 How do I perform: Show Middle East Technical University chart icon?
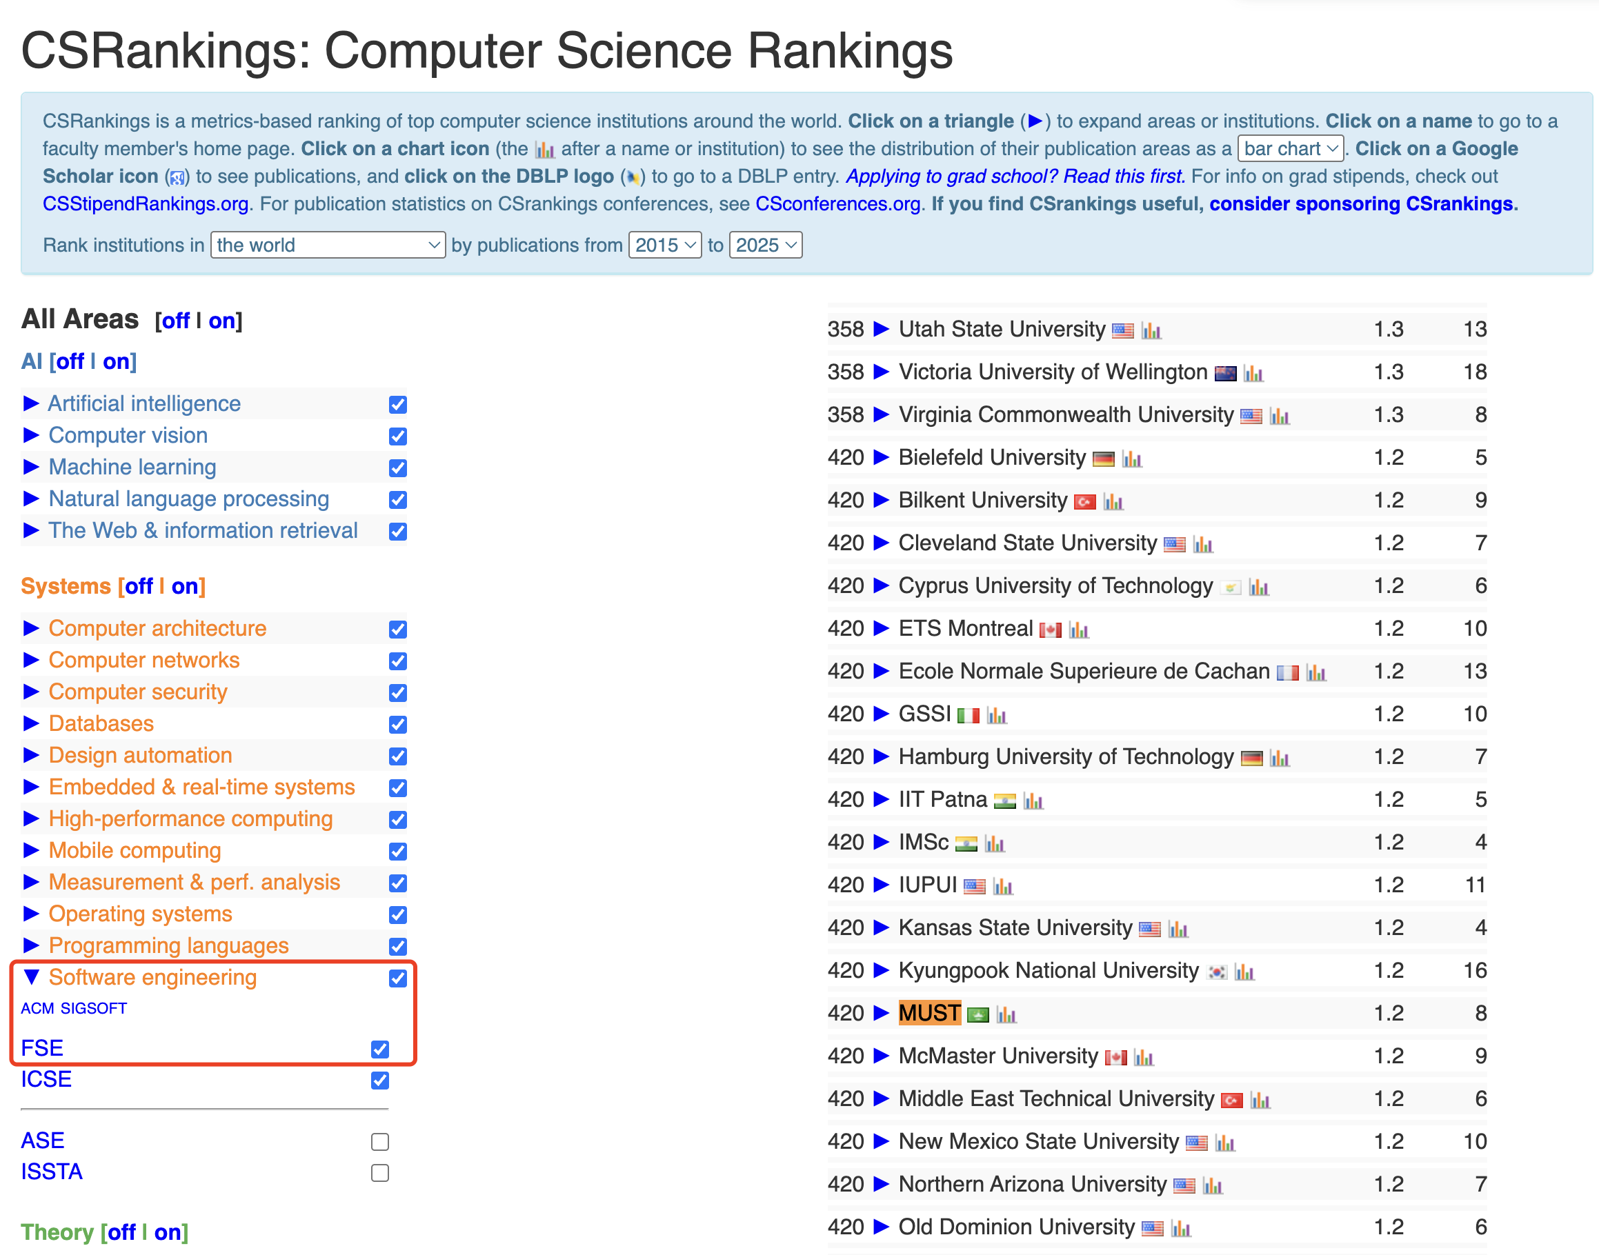click(x=1261, y=1099)
